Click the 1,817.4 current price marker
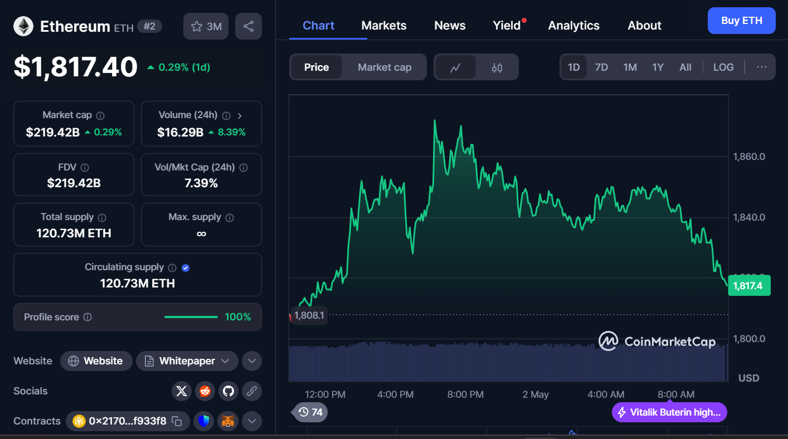Image resolution: width=788 pixels, height=439 pixels. [x=750, y=286]
